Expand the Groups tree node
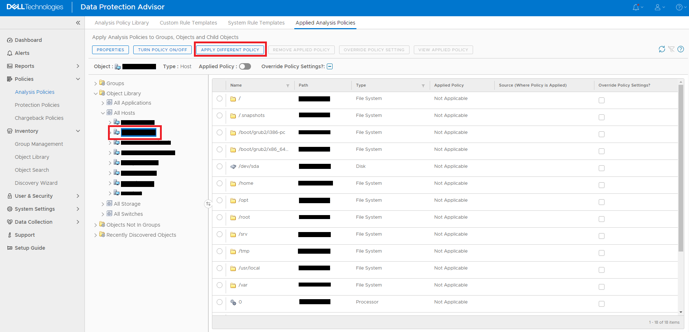This screenshot has height=332, width=689. [x=95, y=84]
